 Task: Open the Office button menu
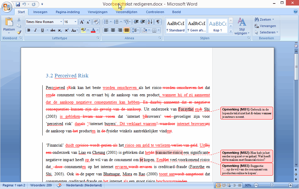[x=7, y=7]
